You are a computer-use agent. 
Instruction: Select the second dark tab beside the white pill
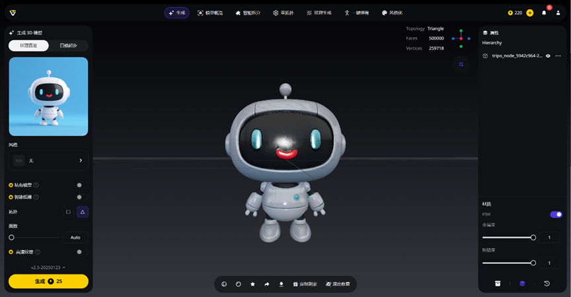tap(68, 46)
